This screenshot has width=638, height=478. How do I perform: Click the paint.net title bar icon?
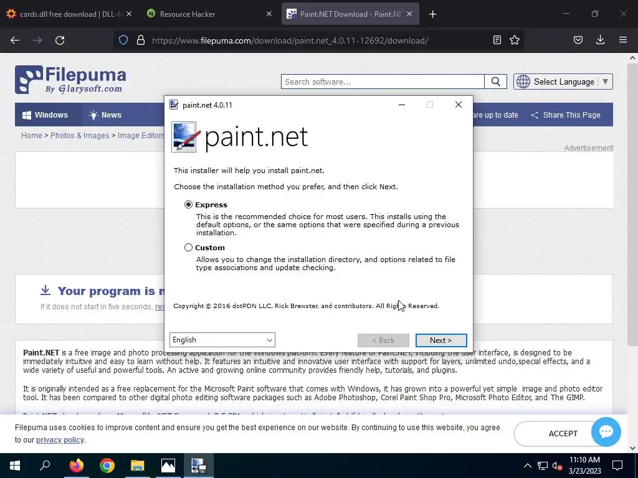[x=174, y=105]
